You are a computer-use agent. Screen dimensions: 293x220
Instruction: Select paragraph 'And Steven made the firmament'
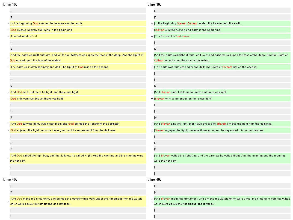[222, 201]
